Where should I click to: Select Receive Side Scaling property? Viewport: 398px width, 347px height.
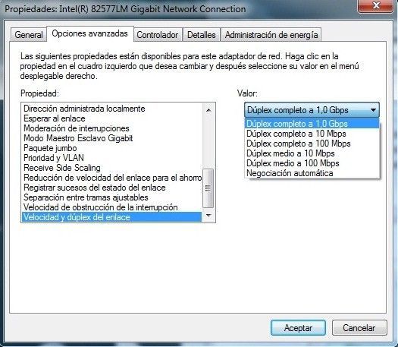click(111, 168)
